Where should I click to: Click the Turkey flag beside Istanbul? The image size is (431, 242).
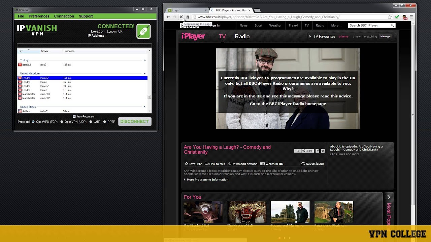tap(20, 65)
